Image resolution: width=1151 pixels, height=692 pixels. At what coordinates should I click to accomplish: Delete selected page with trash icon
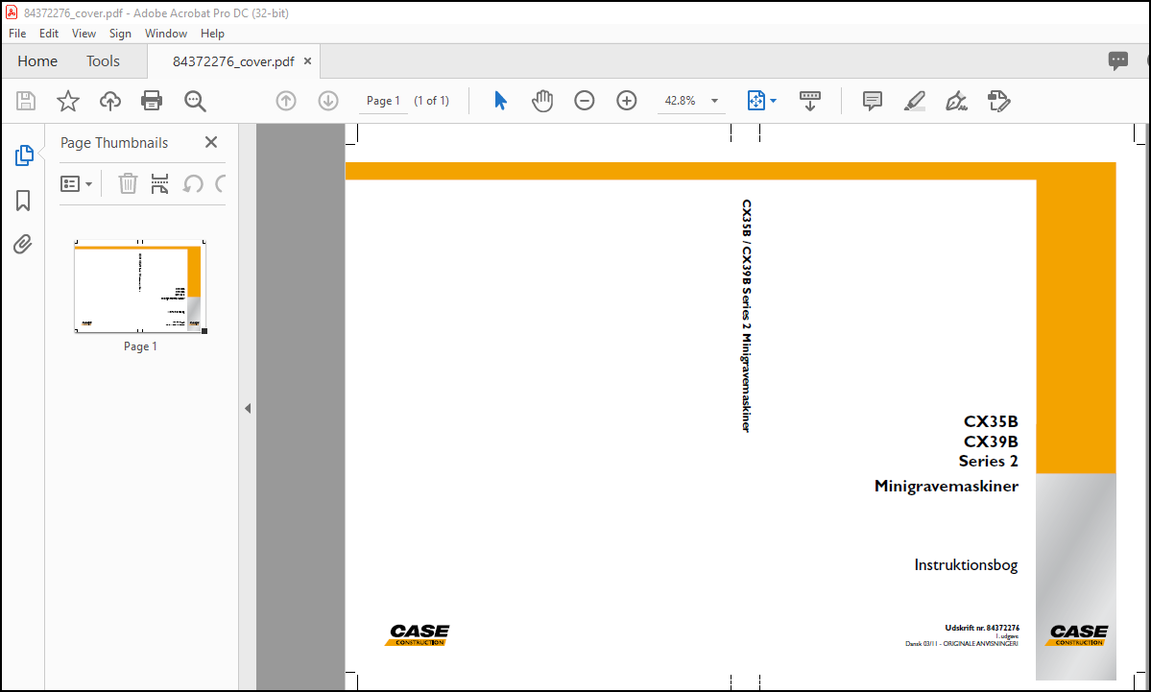[x=128, y=183]
